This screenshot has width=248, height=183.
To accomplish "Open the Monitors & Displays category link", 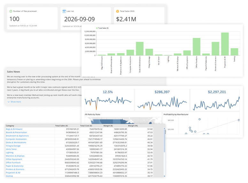I will (x=15, y=156).
